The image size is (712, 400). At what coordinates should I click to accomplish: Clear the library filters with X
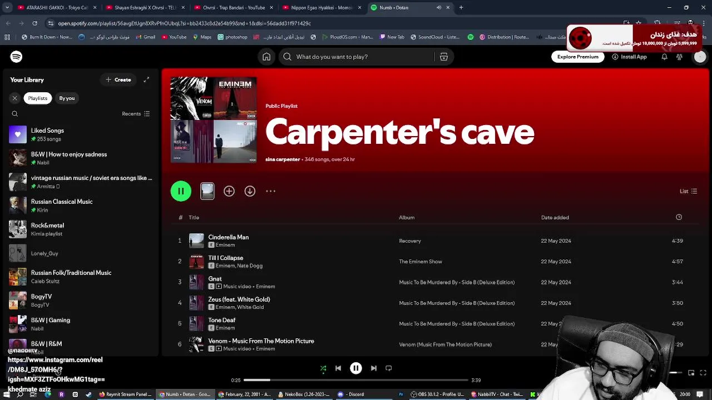click(x=15, y=98)
